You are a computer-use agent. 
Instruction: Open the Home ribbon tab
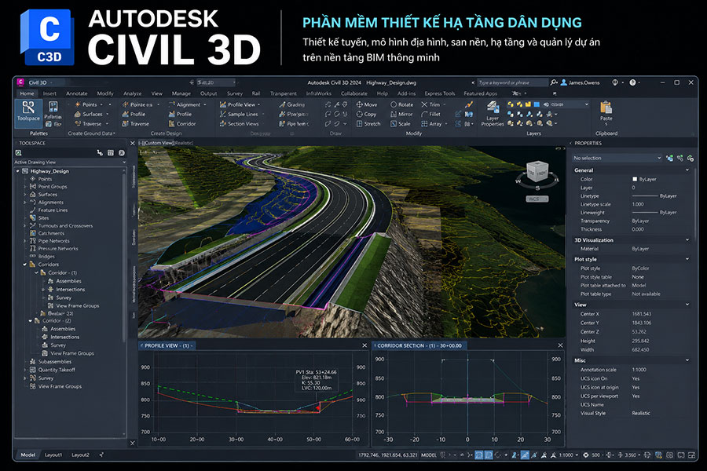[27, 93]
